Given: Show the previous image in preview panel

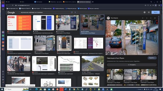Looking at the screenshot, I should 143,18.
